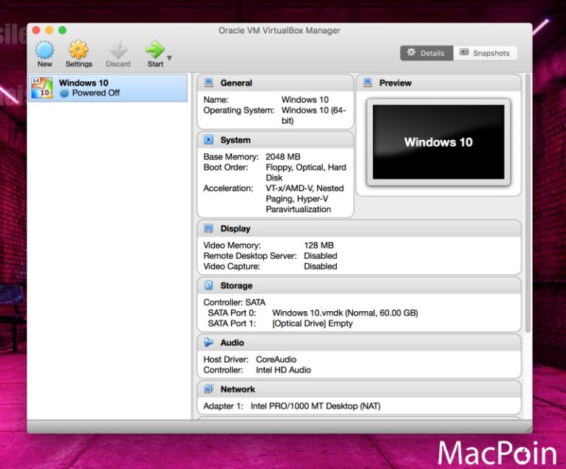Image resolution: width=566 pixels, height=469 pixels.
Task: Select the Windows 10 virtual machine
Action: point(108,88)
